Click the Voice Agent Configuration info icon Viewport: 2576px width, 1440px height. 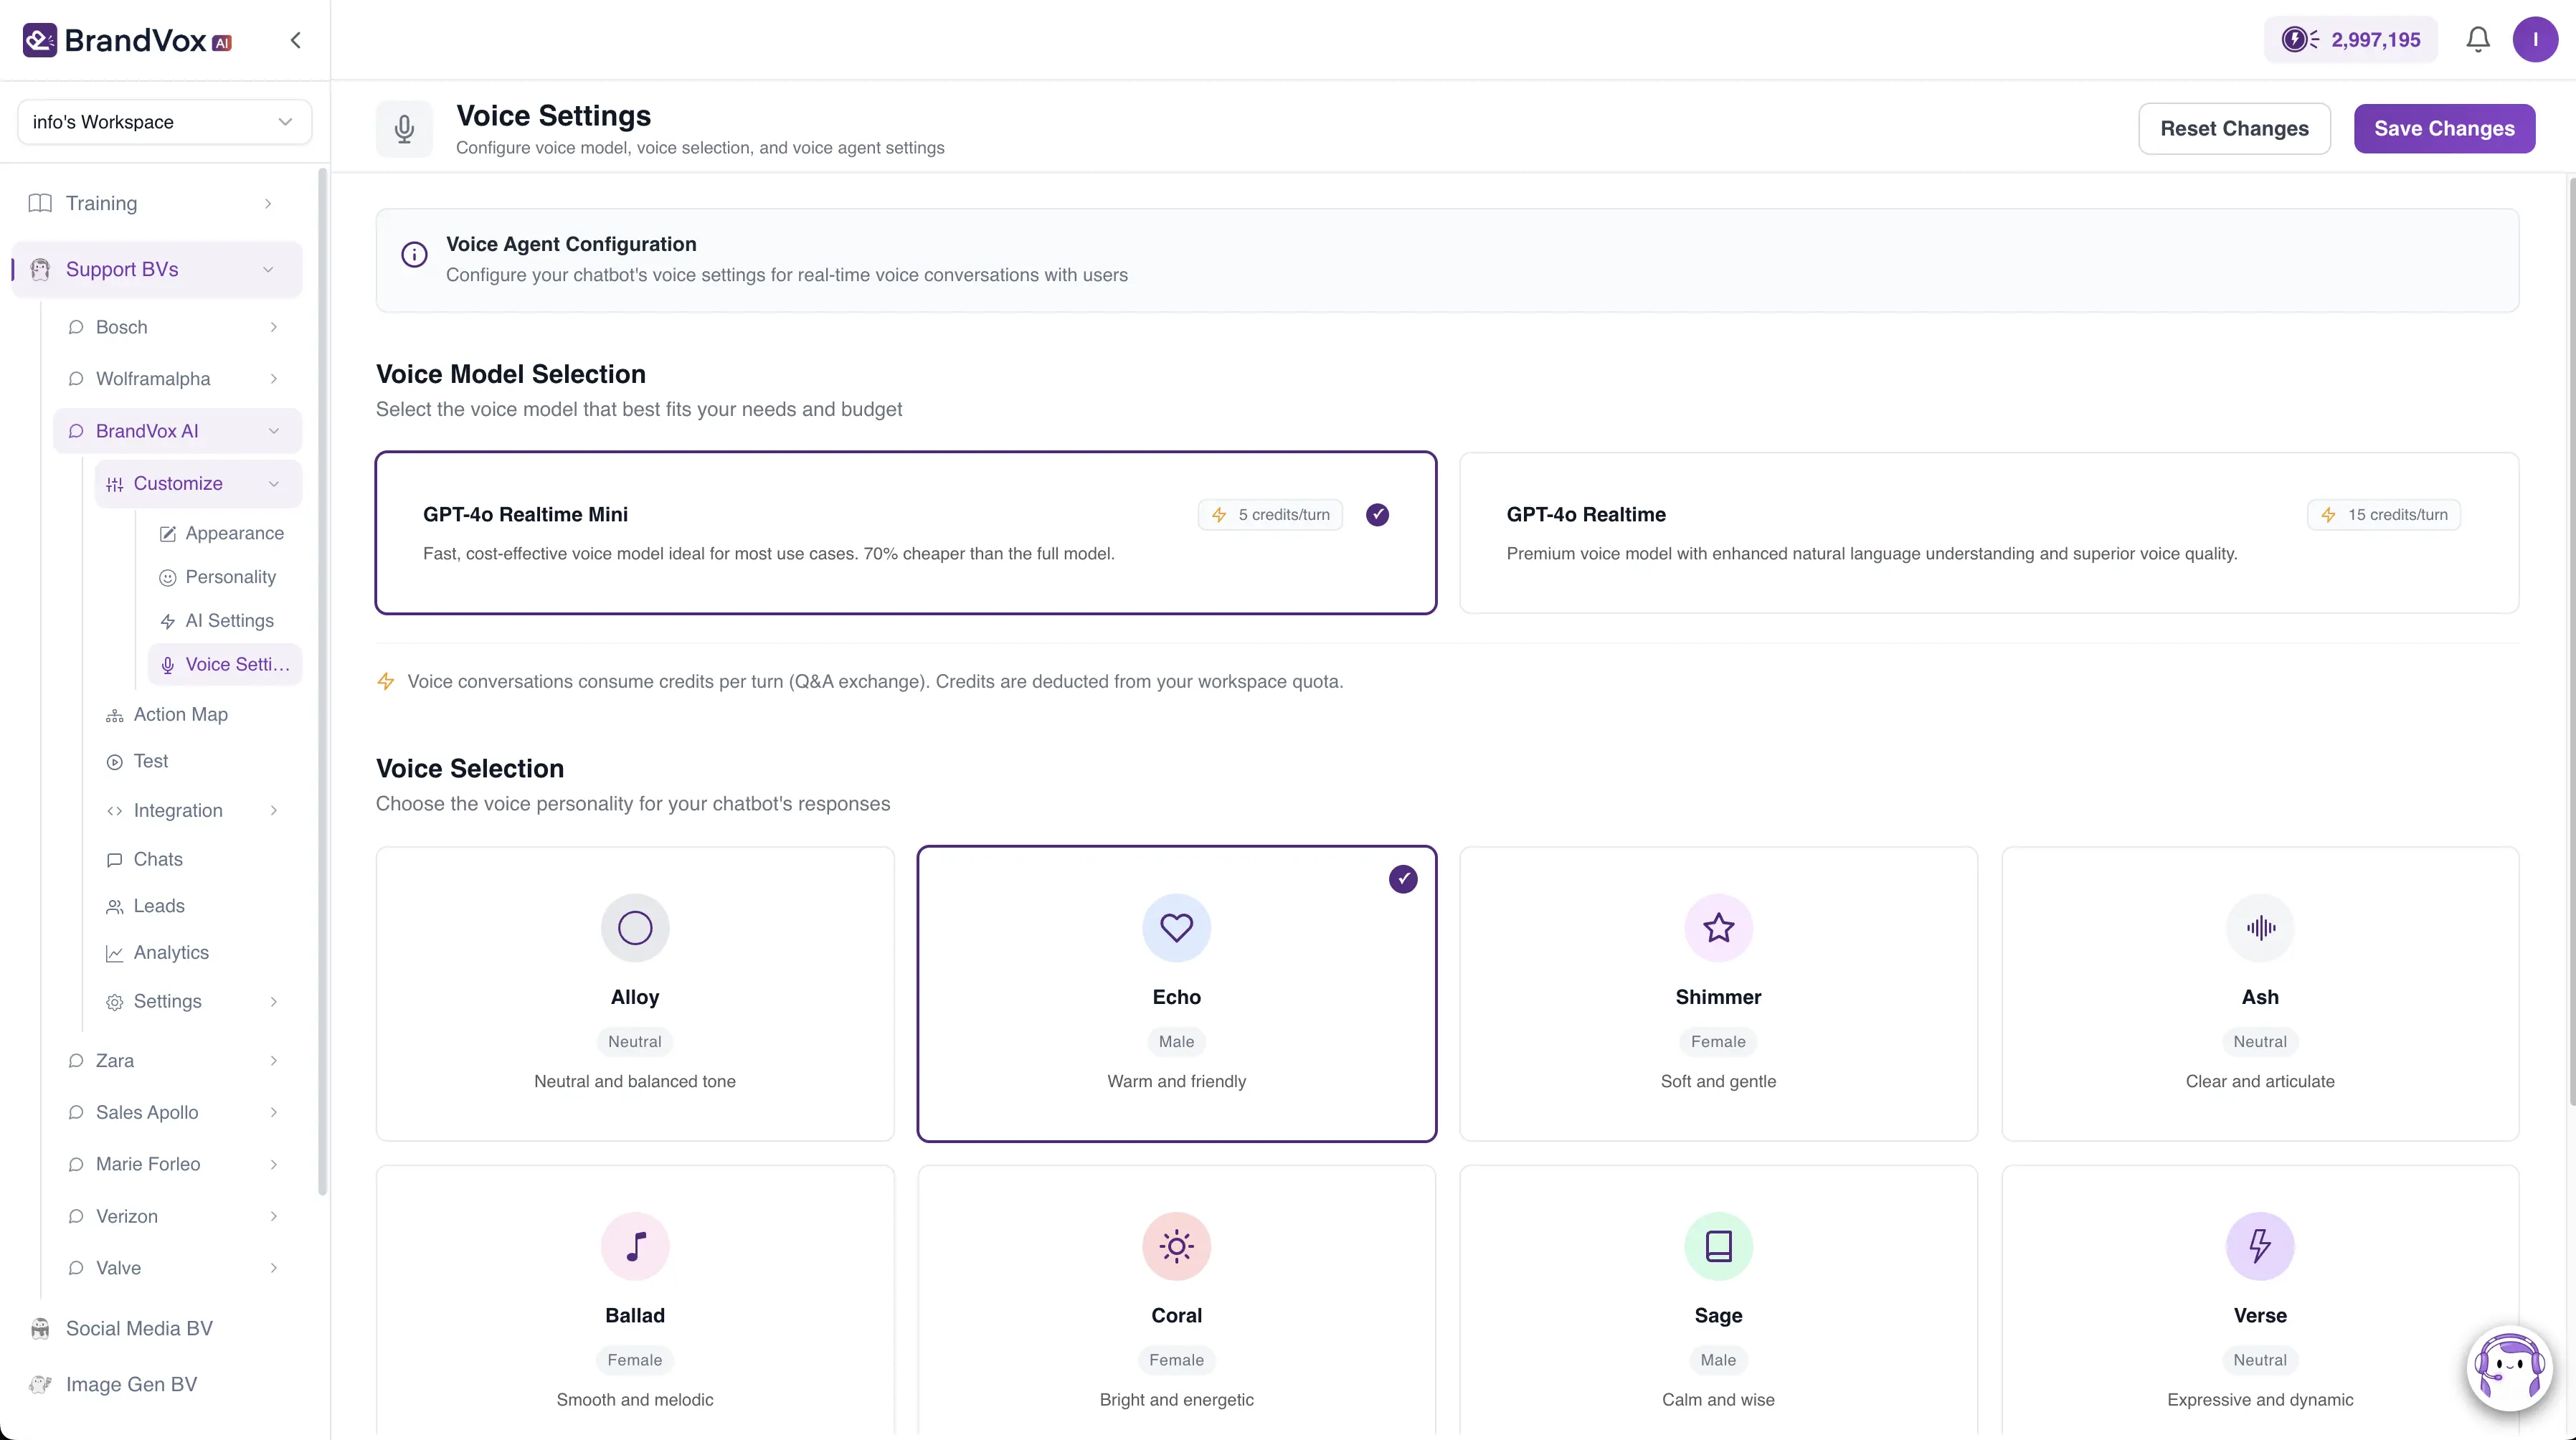coord(414,254)
